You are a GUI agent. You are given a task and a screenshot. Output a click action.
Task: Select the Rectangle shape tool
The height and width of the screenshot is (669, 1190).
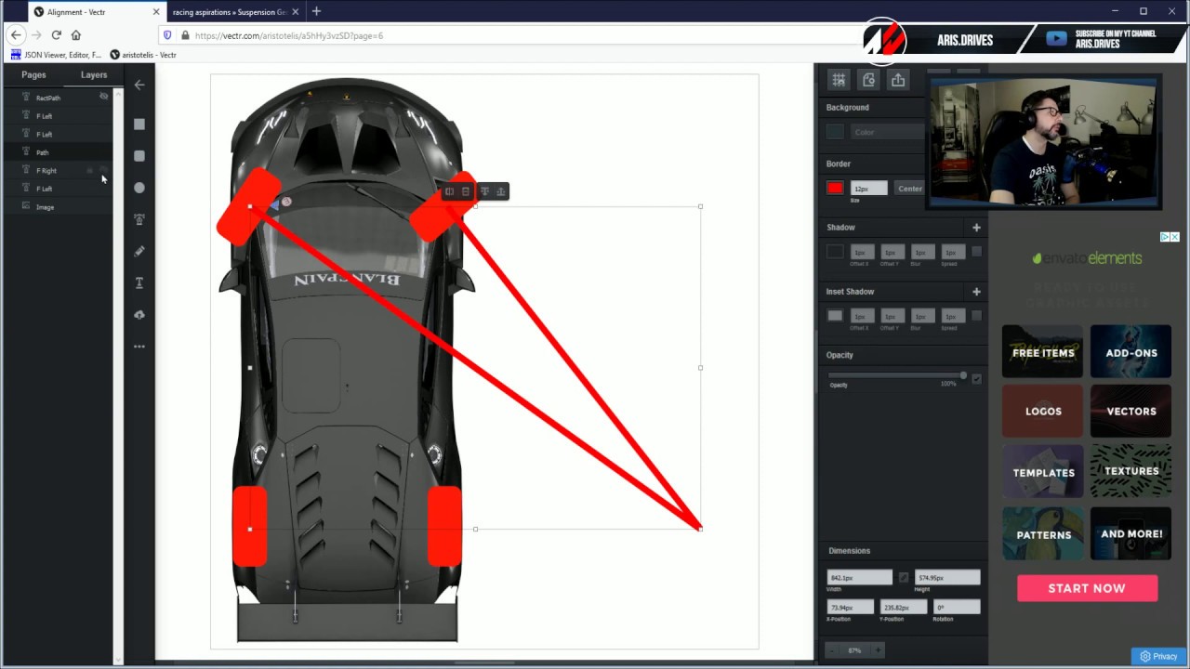click(139, 124)
